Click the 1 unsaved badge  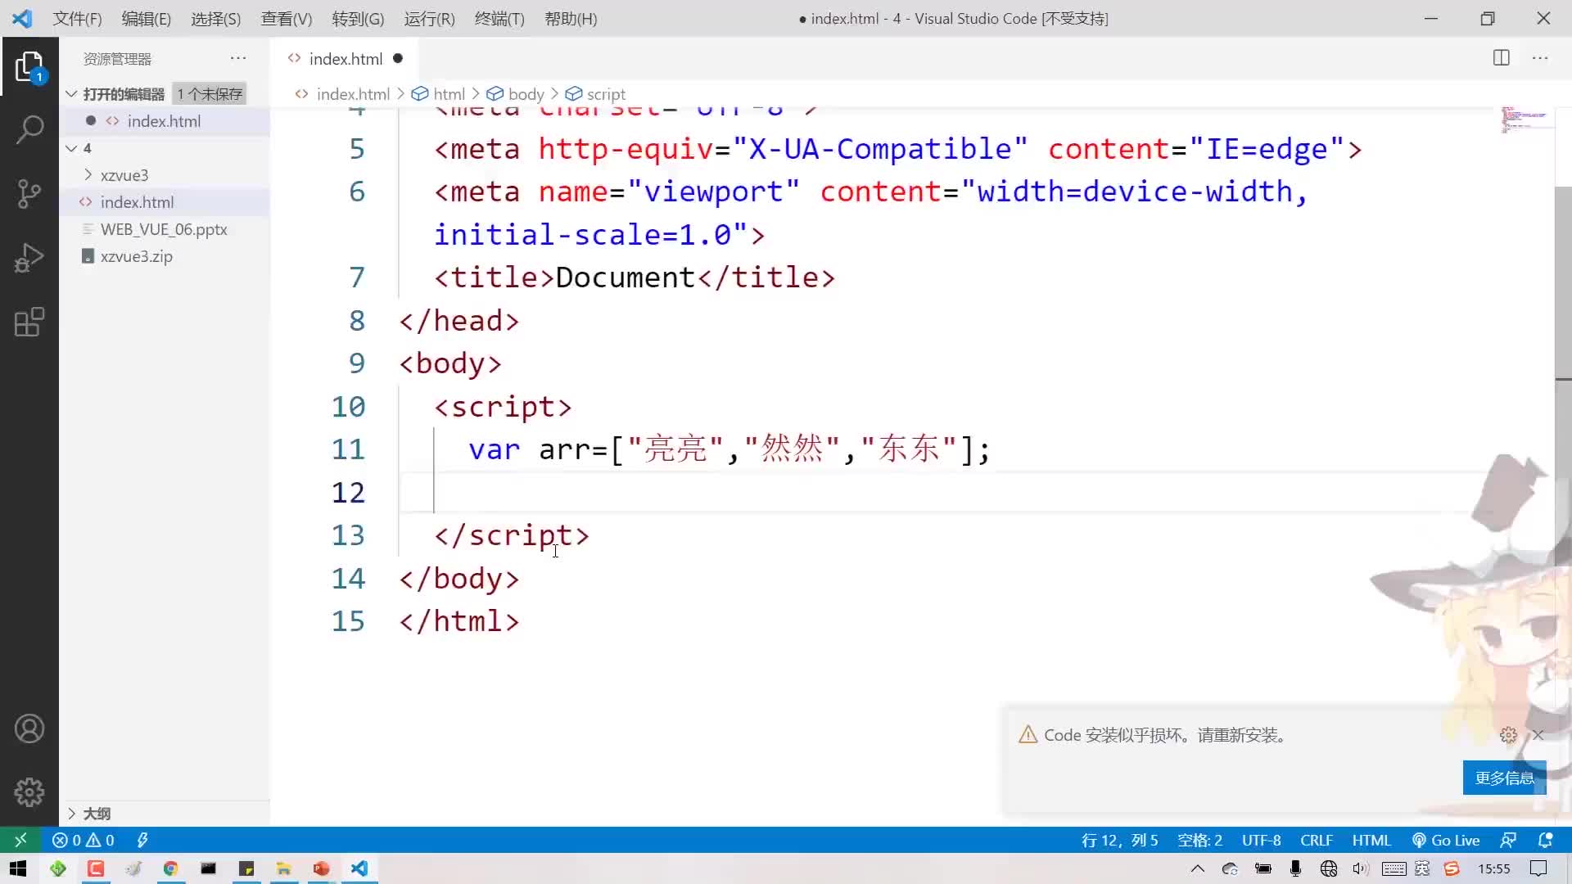[x=210, y=94]
